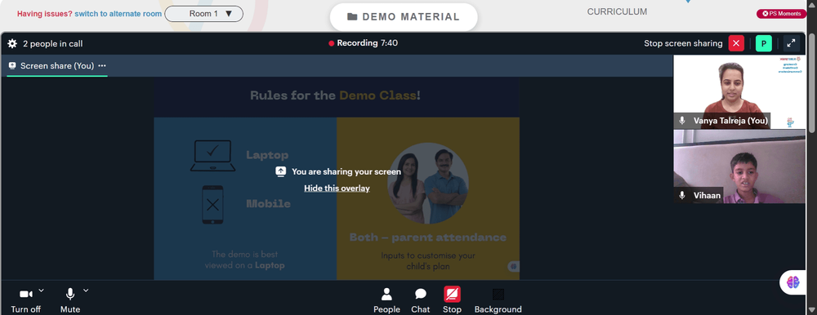Open the Room 1 dropdown
This screenshot has height=315, width=817.
(203, 14)
